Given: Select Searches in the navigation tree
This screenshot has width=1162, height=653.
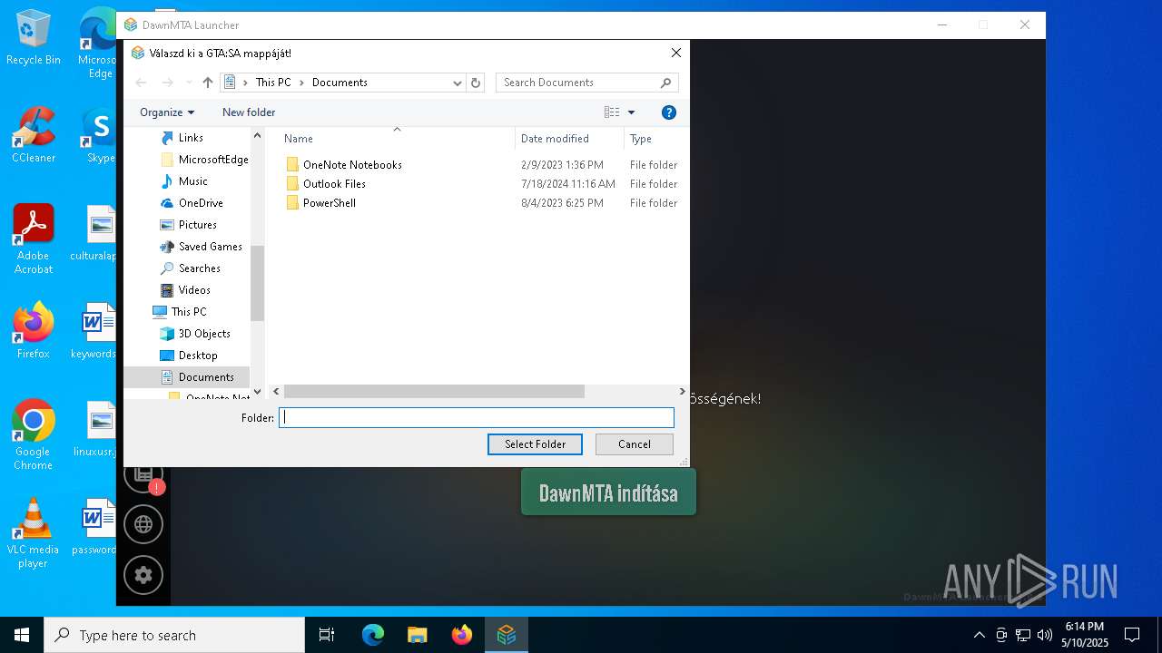Looking at the screenshot, I should (199, 268).
